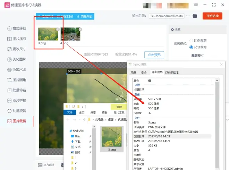Open the 文件 tab in Explorer ribbon
Image resolution: width=229 pixels, height=170 pixels.
pos(70,112)
